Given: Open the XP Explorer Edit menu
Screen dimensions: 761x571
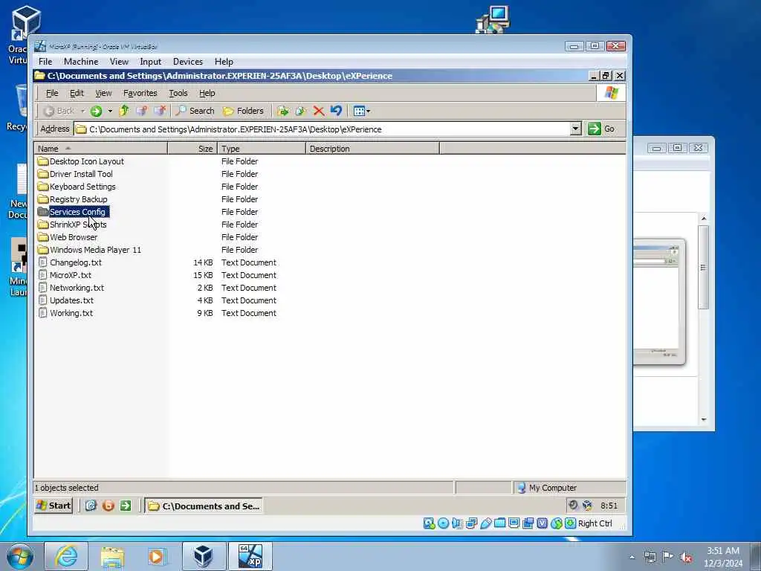Looking at the screenshot, I should point(77,93).
